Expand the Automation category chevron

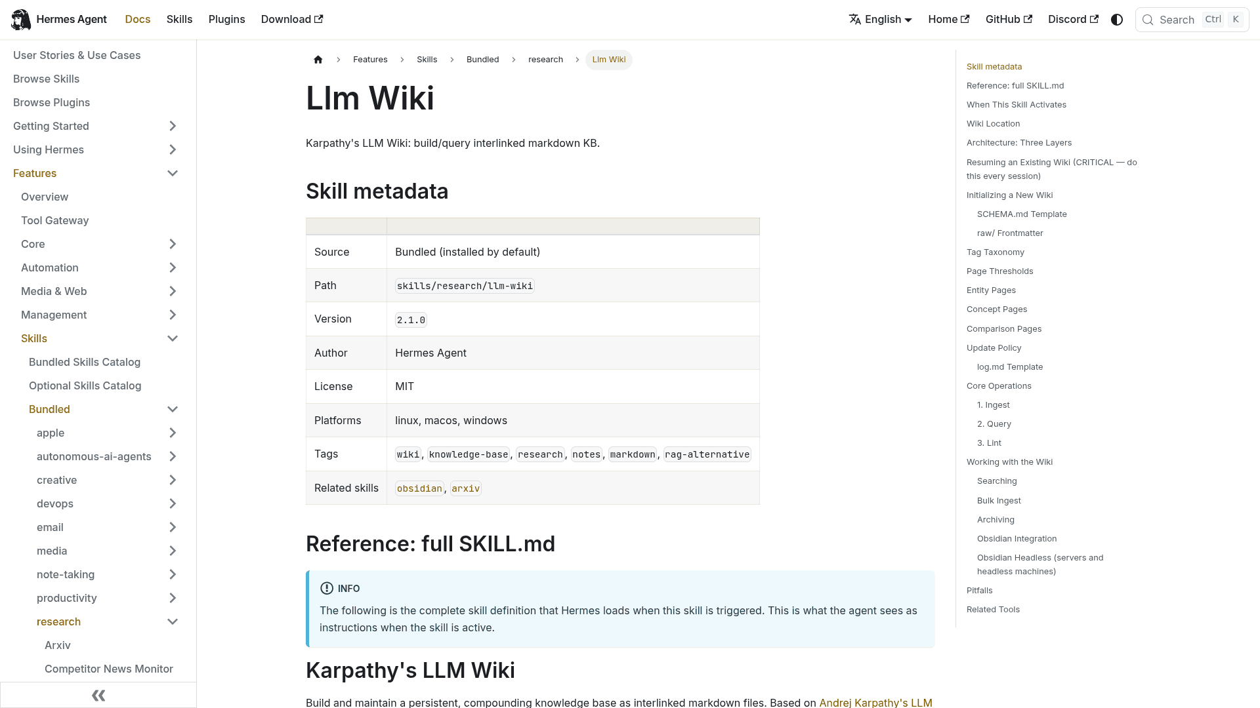point(173,267)
